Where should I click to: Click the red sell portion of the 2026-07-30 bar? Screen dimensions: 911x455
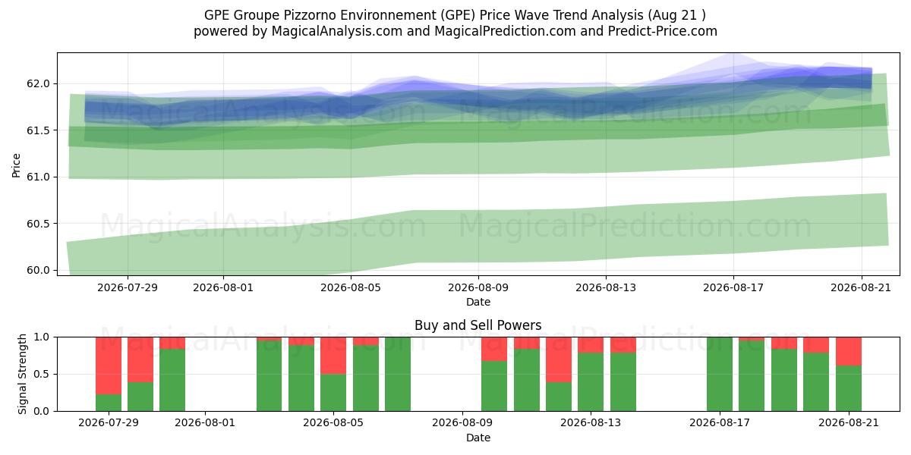140,359
